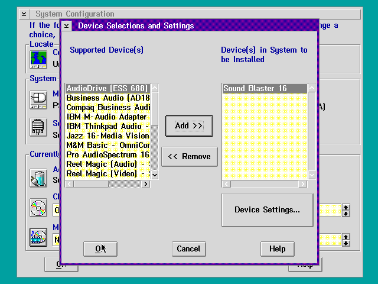Screen dimensions: 378x284
Task: Click the << Remove button
Action: (x=189, y=156)
